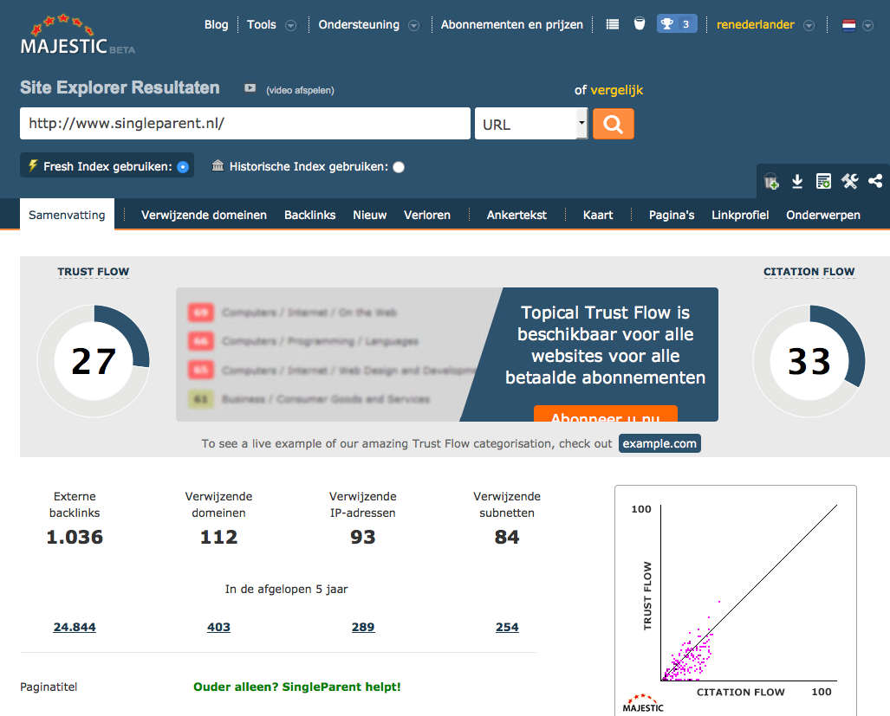This screenshot has height=716, width=890.
Task: Click the Historic Index building icon
Action: pos(218,165)
